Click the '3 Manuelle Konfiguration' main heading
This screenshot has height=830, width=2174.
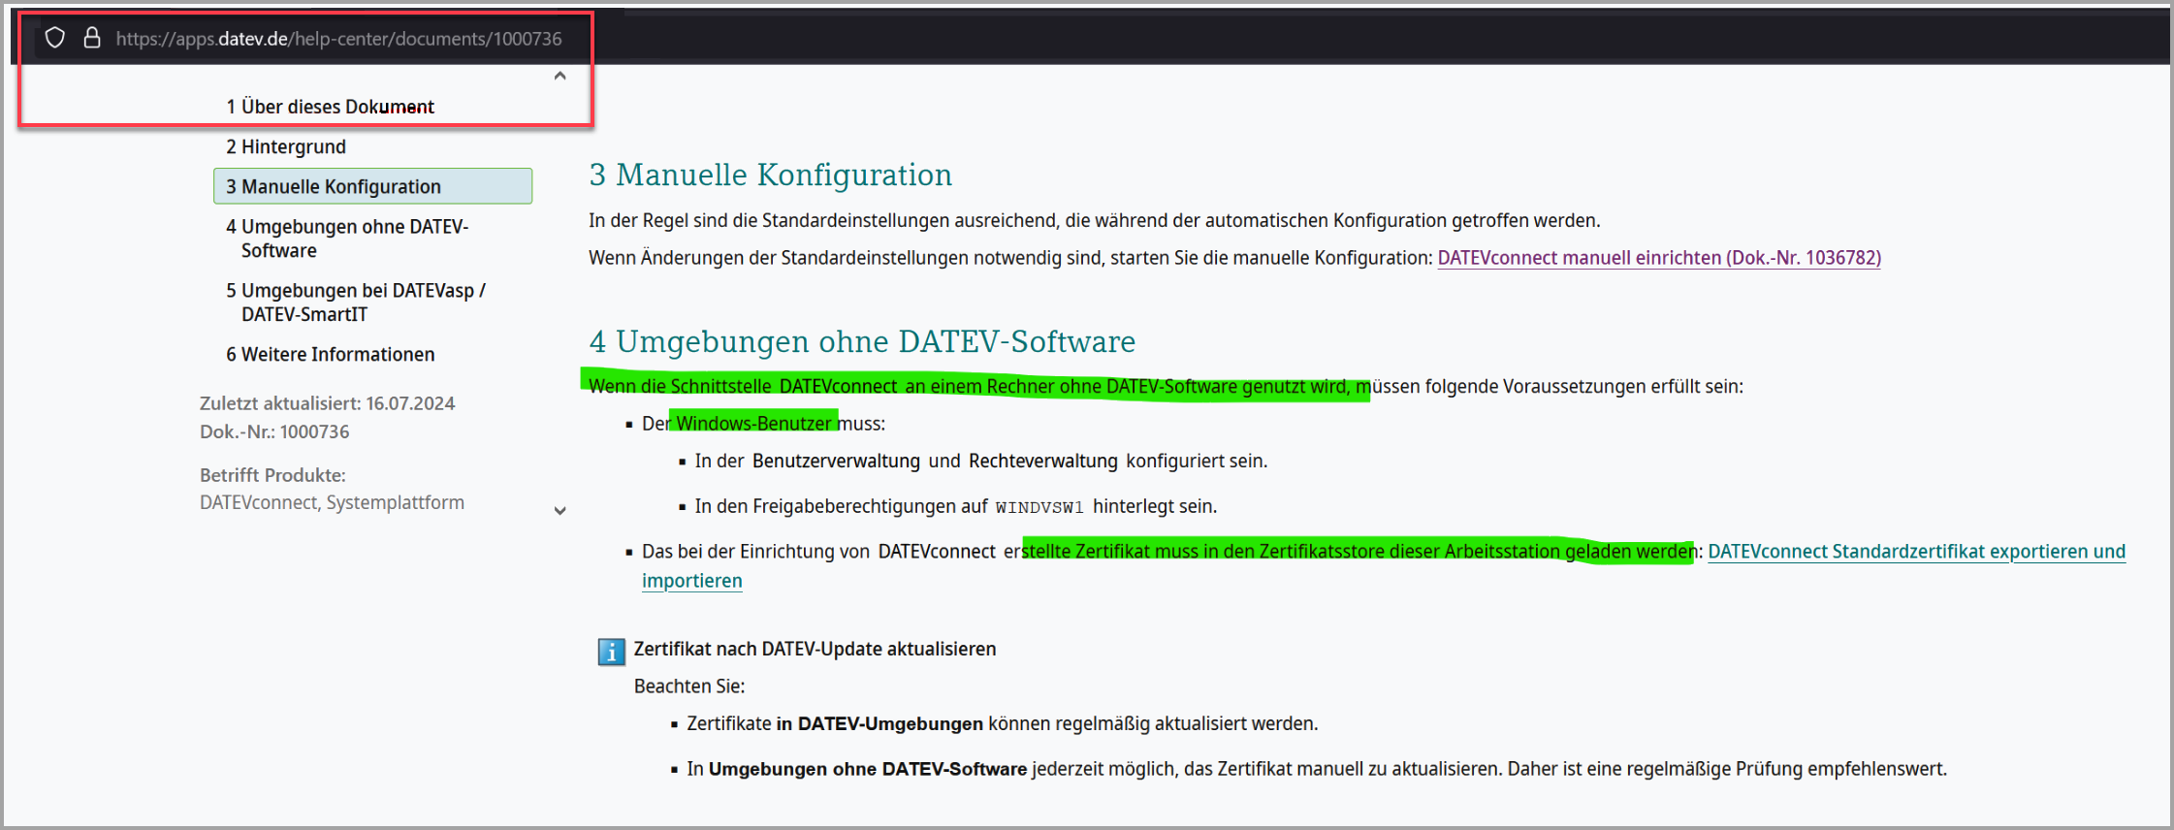coord(770,175)
